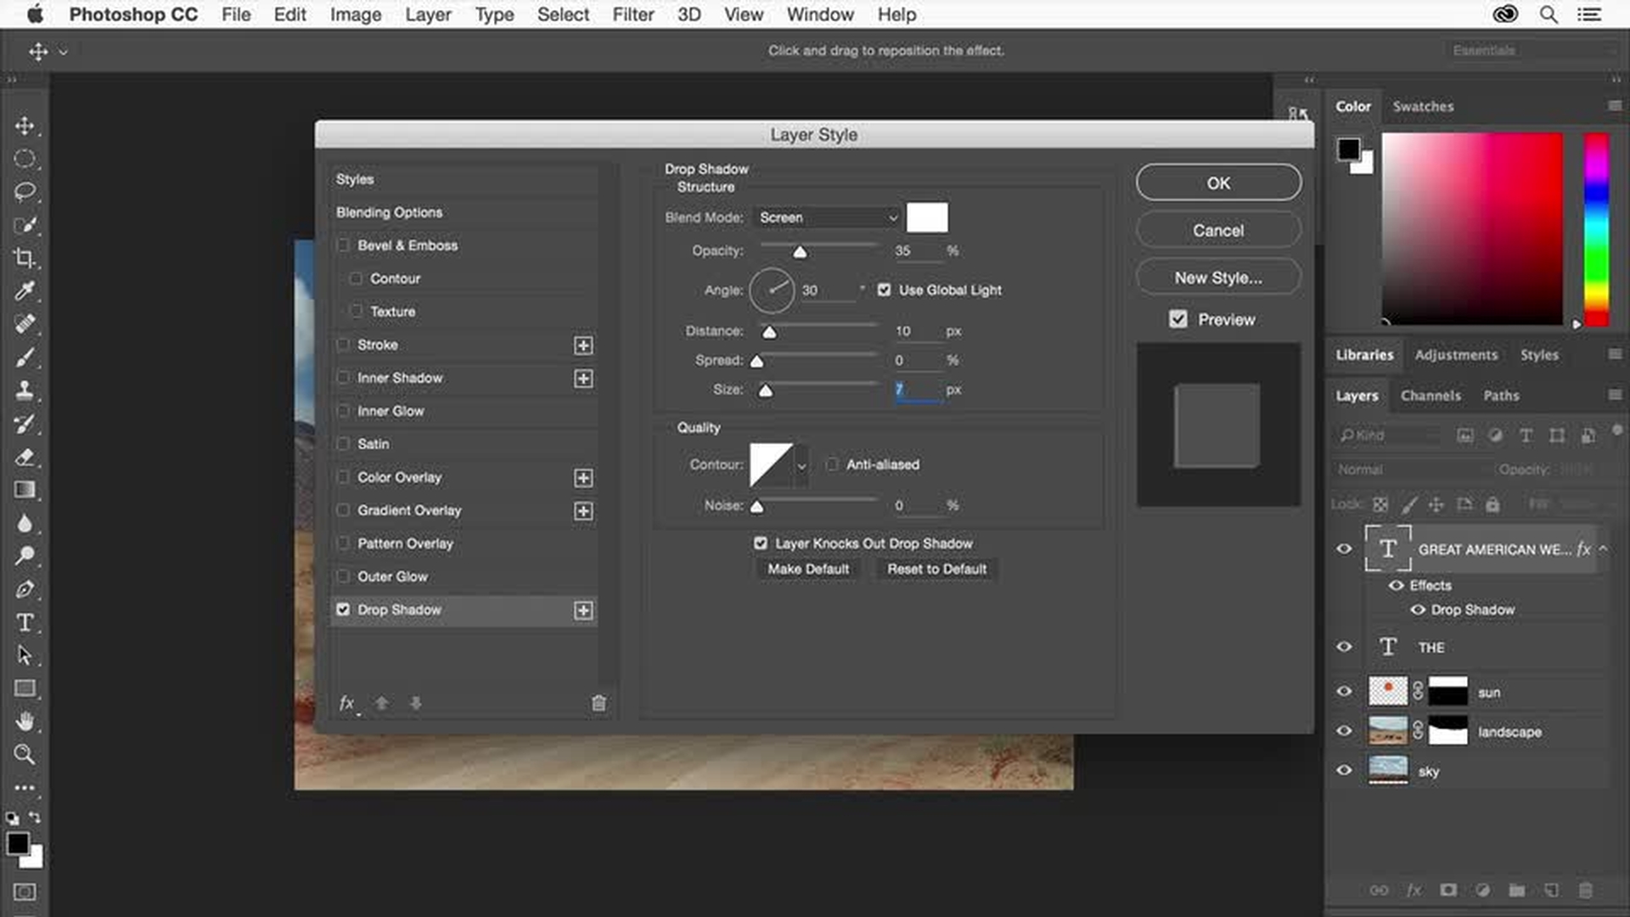The image size is (1630, 917).
Task: Expand the Contour picker dropdown
Action: (x=801, y=464)
